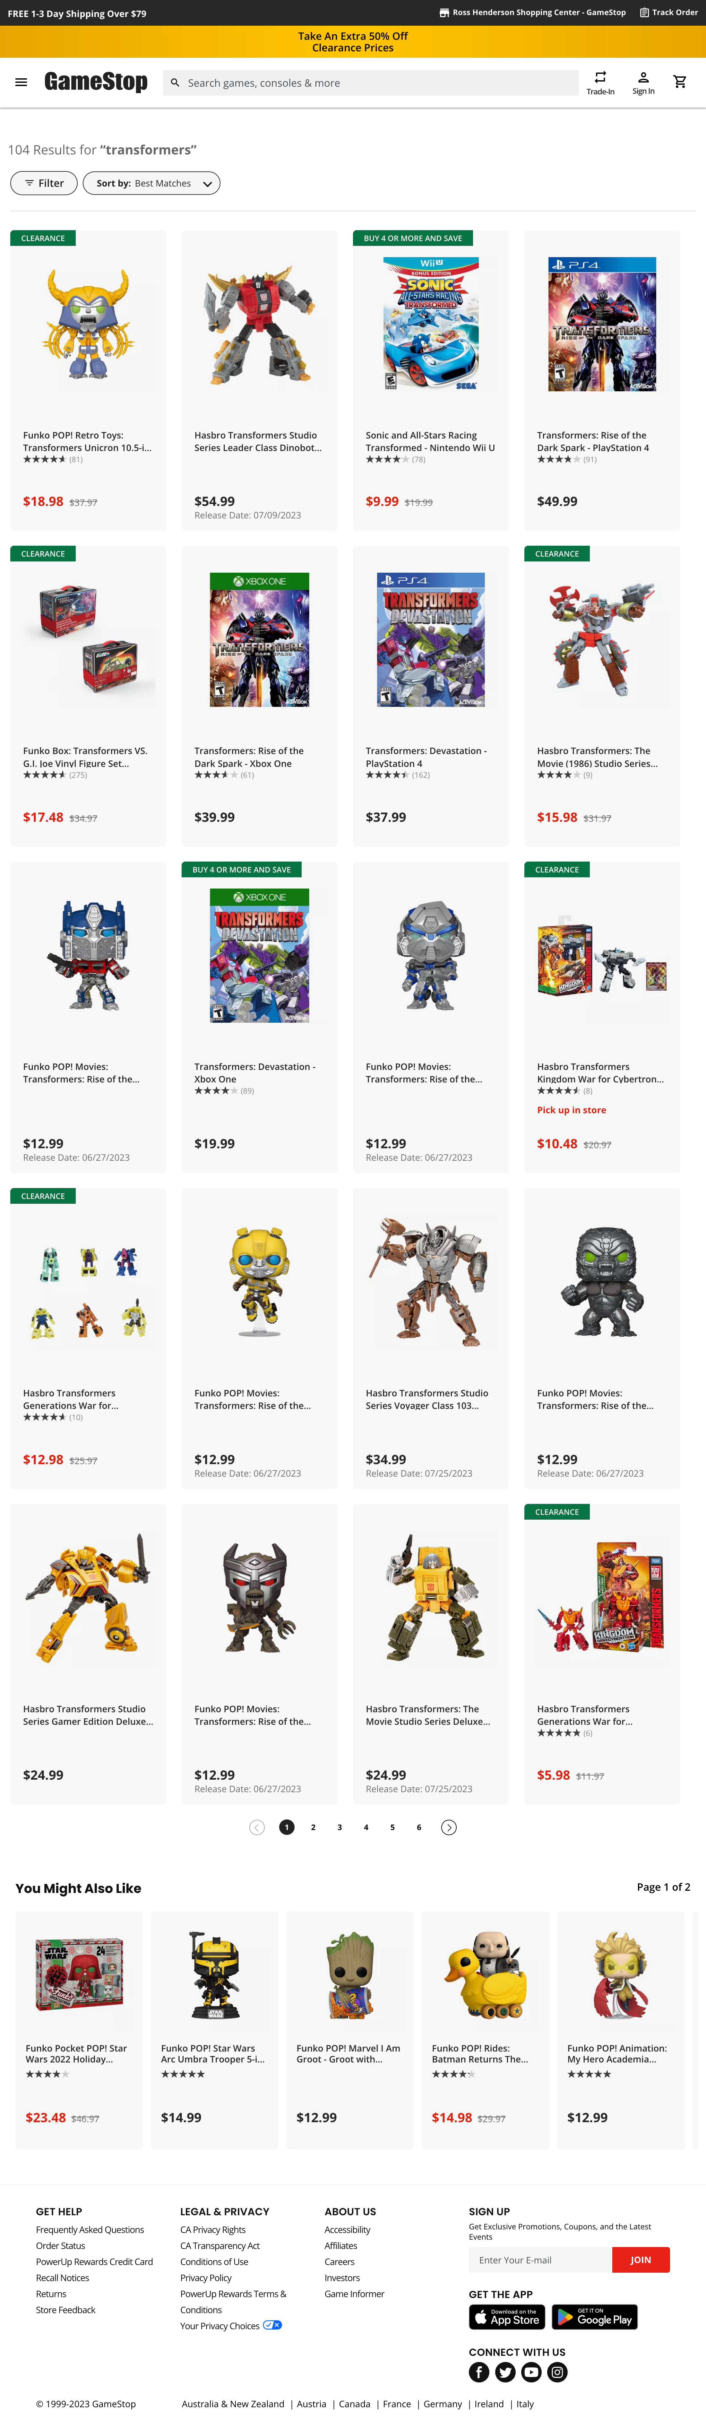Image resolution: width=706 pixels, height=2430 pixels.
Task: Open the Instagram social icon
Action: (558, 2372)
